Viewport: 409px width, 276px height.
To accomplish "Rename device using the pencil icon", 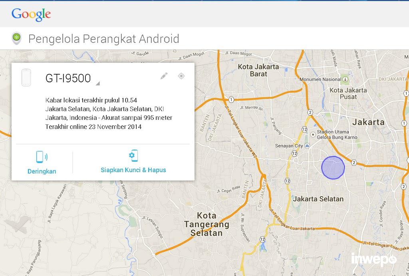I will point(164,76).
